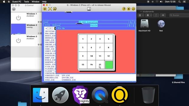Select FREEMEM.EXE in file list
The image size is (189, 106).
point(52,78)
